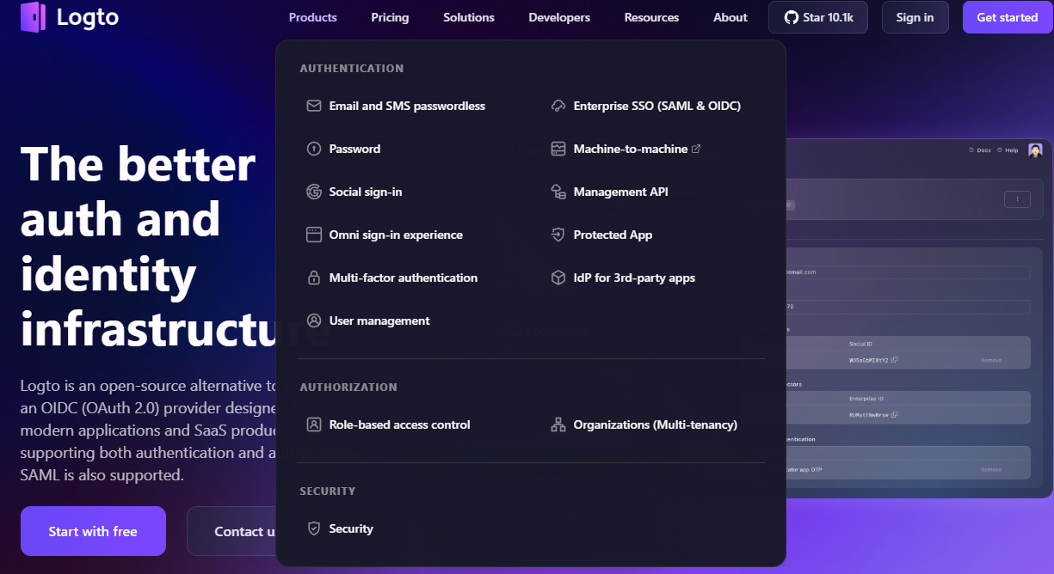
Task: Click the cloud icon for Enterprise SSO
Action: pyautogui.click(x=558, y=106)
